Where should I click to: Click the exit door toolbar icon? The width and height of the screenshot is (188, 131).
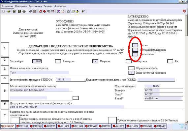[x=83, y=12]
